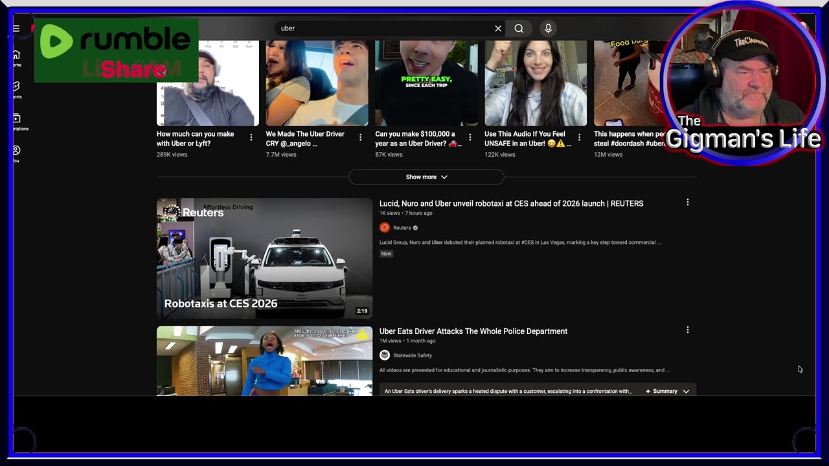Click "1K views • 7 hours ago" metadata
829x466 pixels.
click(406, 213)
